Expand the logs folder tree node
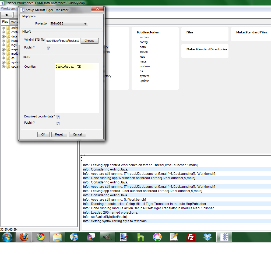 3,45
